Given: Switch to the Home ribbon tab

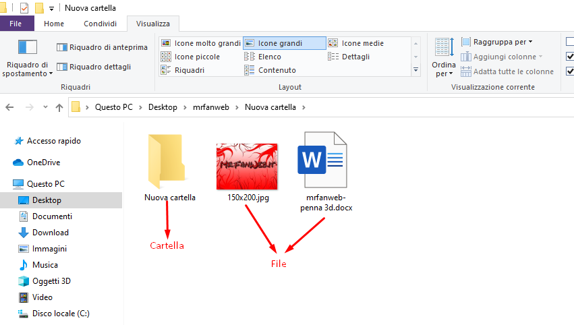Looking at the screenshot, I should [54, 24].
